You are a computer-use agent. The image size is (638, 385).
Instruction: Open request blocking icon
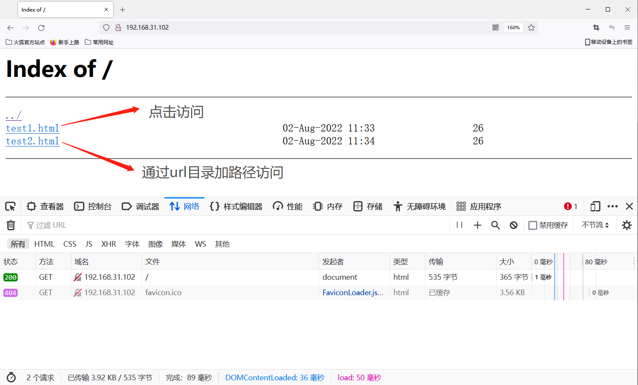pos(513,225)
